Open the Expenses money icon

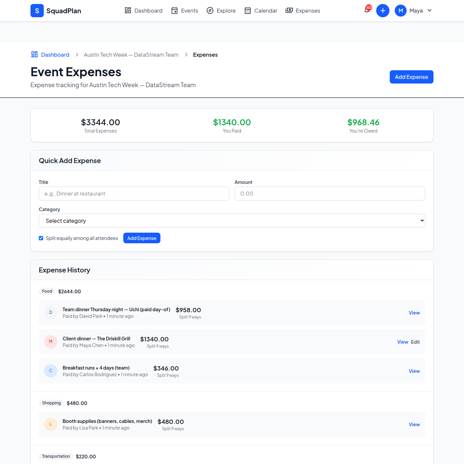[x=289, y=10]
